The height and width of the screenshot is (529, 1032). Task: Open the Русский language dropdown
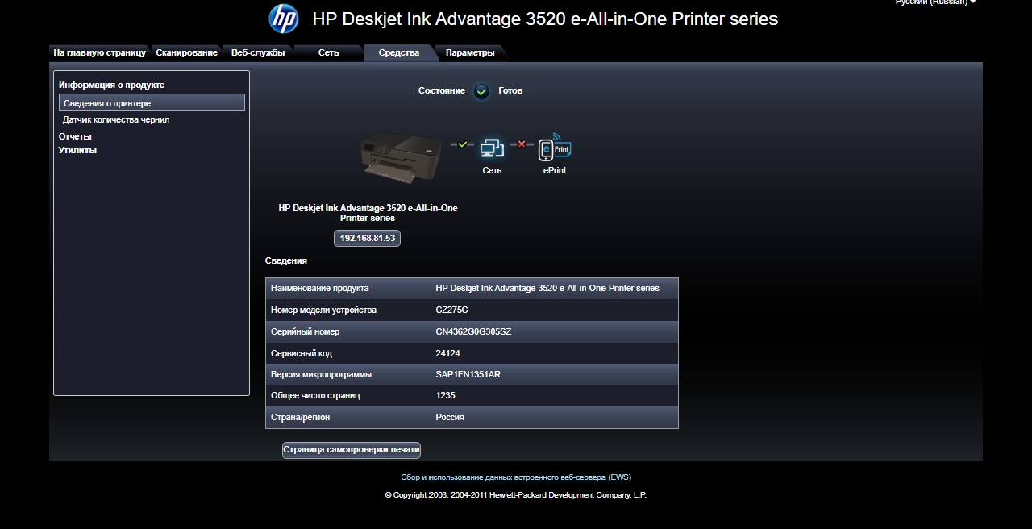point(935,2)
